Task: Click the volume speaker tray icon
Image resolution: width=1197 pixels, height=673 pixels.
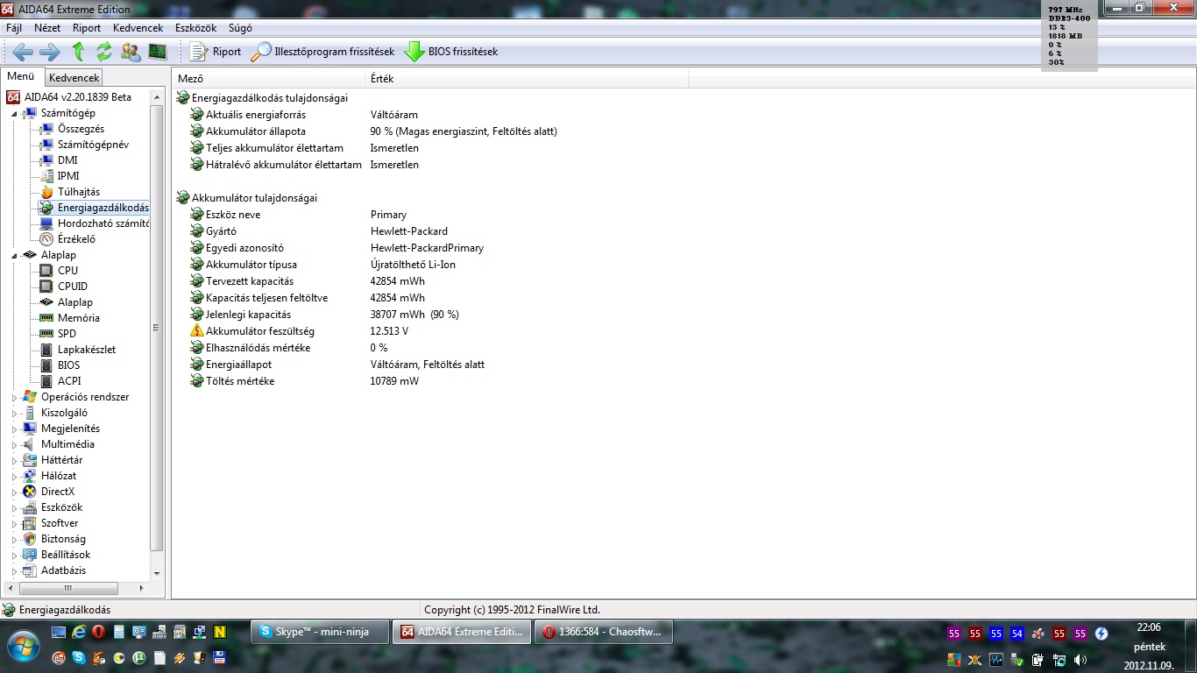Action: [1080, 659]
